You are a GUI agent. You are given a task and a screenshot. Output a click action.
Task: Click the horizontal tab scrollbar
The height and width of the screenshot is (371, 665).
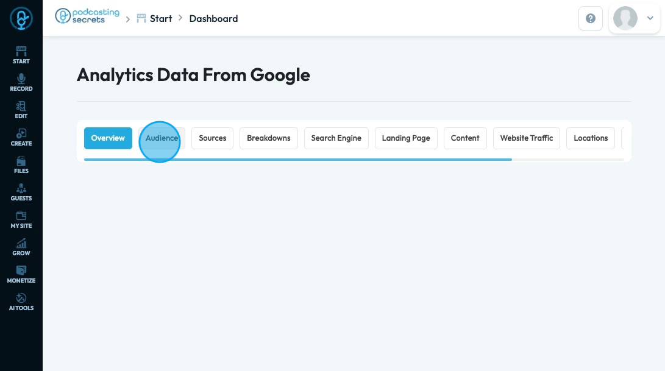(x=297, y=160)
